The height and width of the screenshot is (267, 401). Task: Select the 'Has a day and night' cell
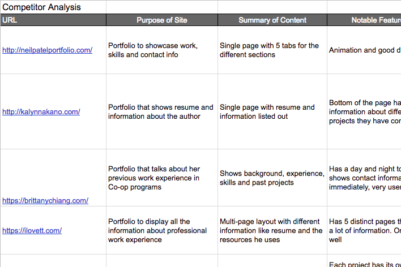coord(364,178)
